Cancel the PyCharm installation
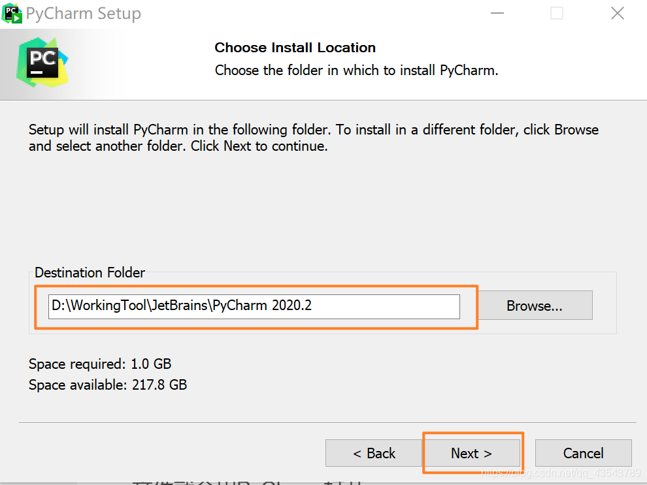 [x=583, y=453]
